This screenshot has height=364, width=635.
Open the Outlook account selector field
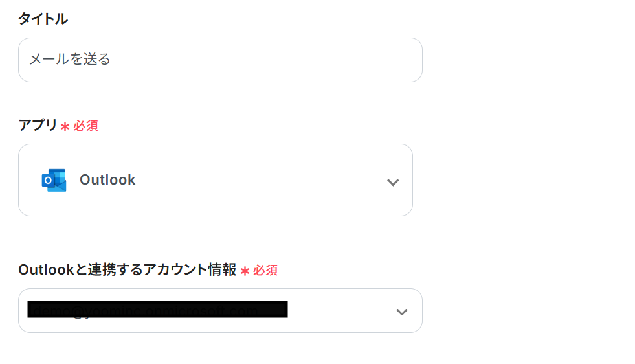pyautogui.click(x=220, y=311)
